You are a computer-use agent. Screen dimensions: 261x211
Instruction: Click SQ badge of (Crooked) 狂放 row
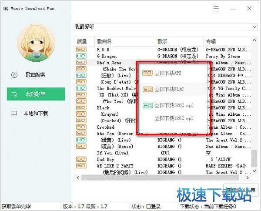[x=81, y=121]
